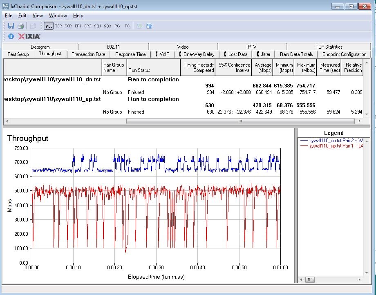Open the View menu

tap(38, 16)
